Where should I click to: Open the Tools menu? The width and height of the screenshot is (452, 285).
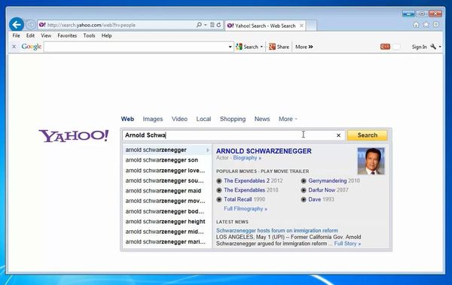point(89,35)
